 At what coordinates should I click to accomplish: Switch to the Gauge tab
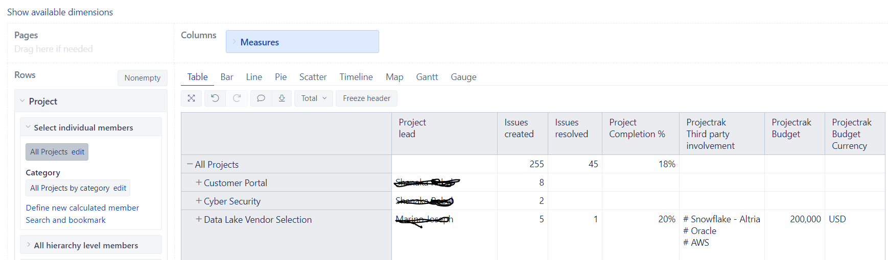tap(463, 77)
